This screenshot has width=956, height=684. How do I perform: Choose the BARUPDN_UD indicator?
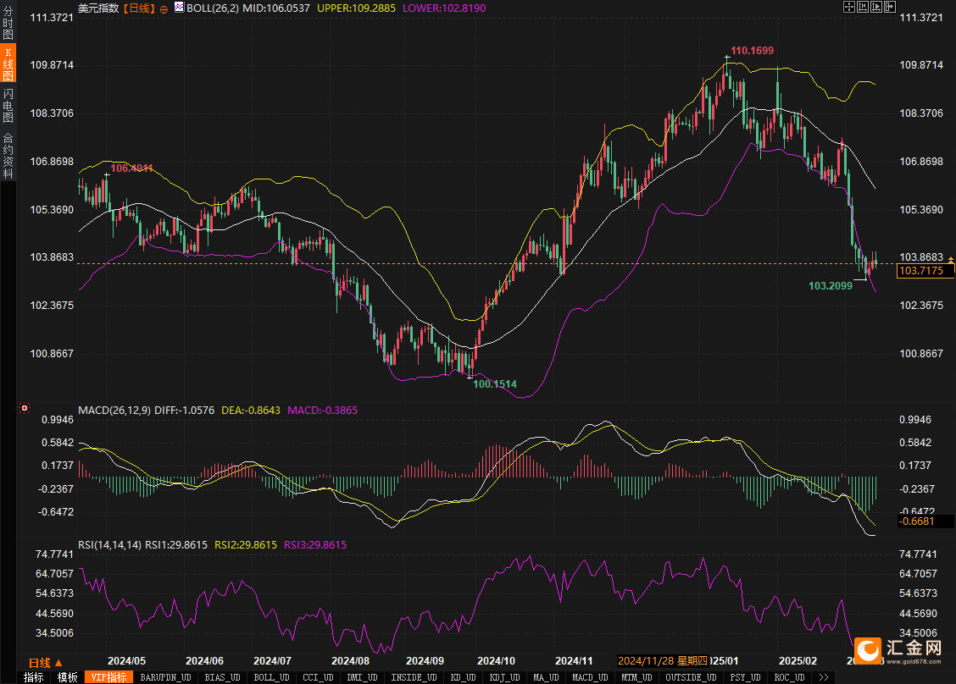click(166, 677)
